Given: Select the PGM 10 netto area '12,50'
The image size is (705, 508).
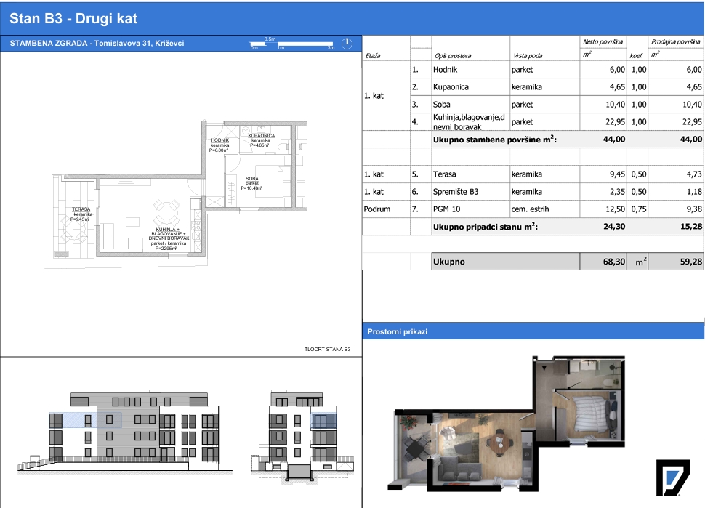Looking at the screenshot, I should (x=615, y=209).
